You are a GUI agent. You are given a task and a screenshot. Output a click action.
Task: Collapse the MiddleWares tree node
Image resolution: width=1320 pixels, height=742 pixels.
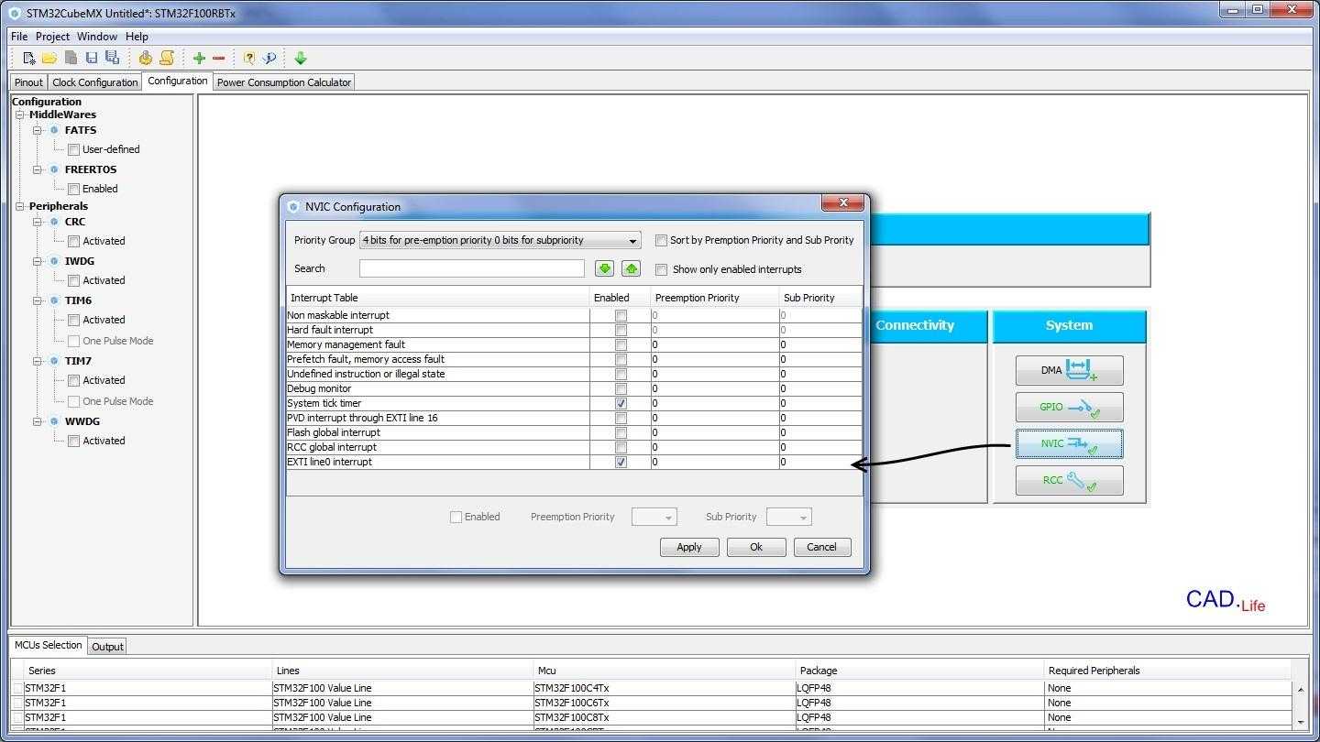19,115
